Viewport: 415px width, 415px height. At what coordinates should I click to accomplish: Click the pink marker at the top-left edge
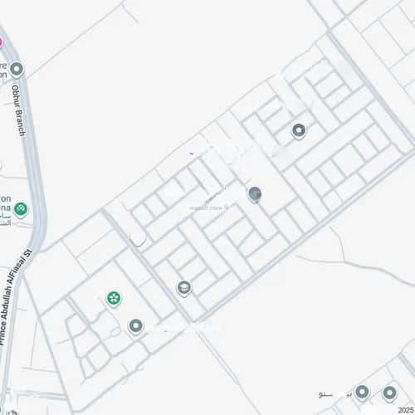click(x=1, y=42)
